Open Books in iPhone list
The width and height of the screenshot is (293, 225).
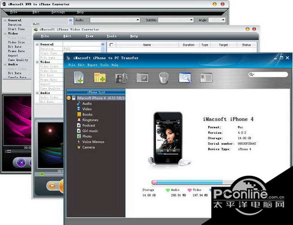click(87, 114)
